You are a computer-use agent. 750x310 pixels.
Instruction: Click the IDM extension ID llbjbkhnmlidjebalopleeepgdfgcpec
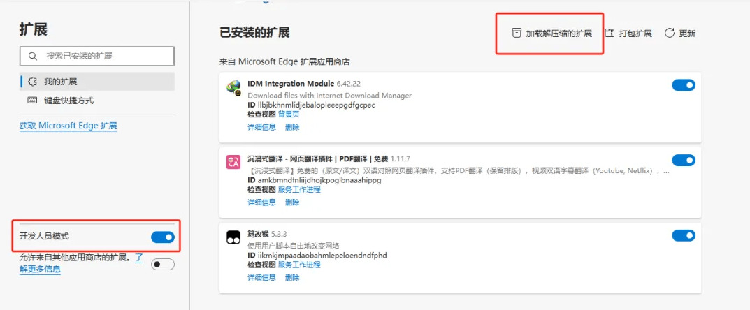click(x=316, y=105)
